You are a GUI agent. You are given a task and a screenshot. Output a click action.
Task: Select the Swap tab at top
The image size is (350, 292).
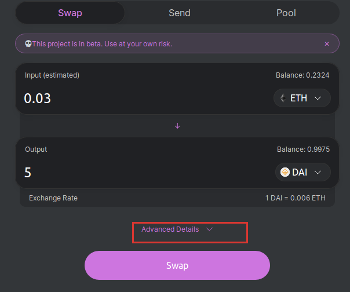pyautogui.click(x=70, y=13)
